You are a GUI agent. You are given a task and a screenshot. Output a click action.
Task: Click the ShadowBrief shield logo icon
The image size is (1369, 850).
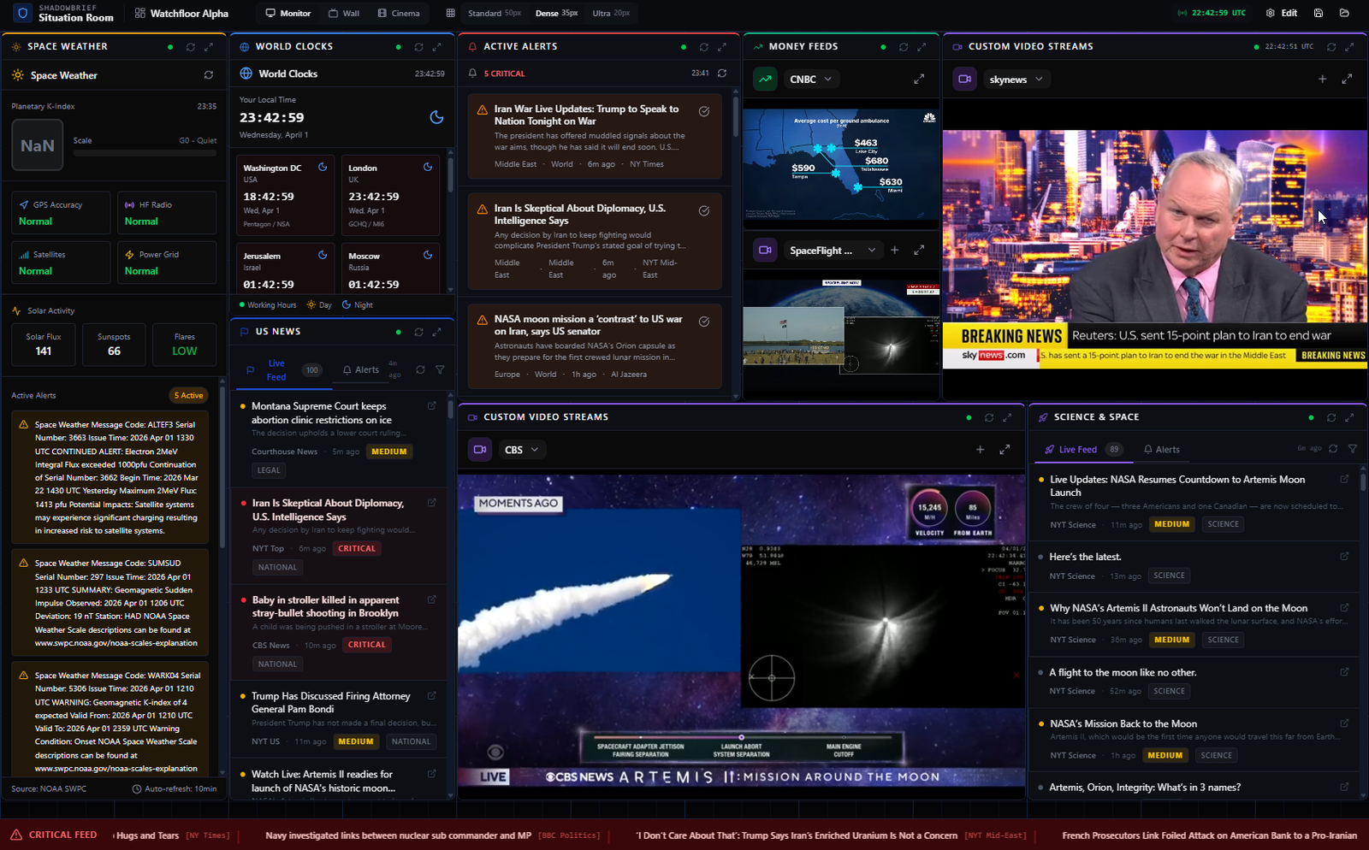[23, 13]
